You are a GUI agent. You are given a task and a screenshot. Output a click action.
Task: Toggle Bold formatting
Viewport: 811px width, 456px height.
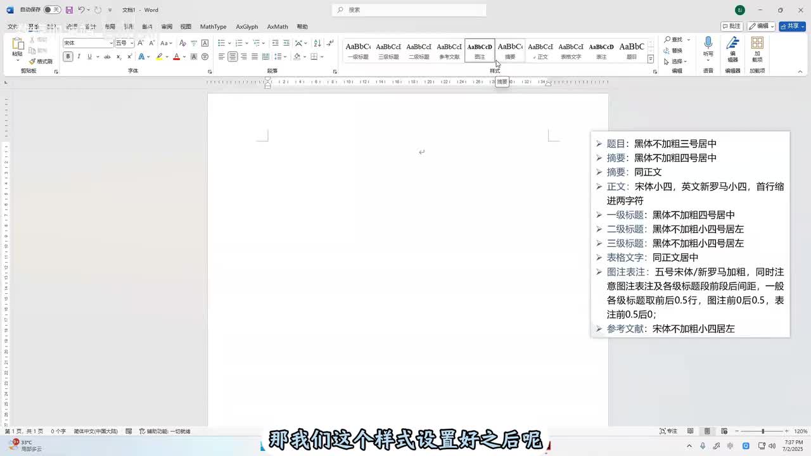(x=68, y=56)
